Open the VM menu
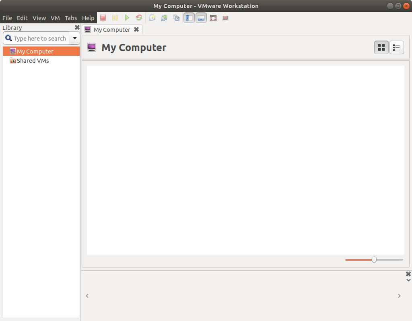This screenshot has width=412, height=321. 55,18
